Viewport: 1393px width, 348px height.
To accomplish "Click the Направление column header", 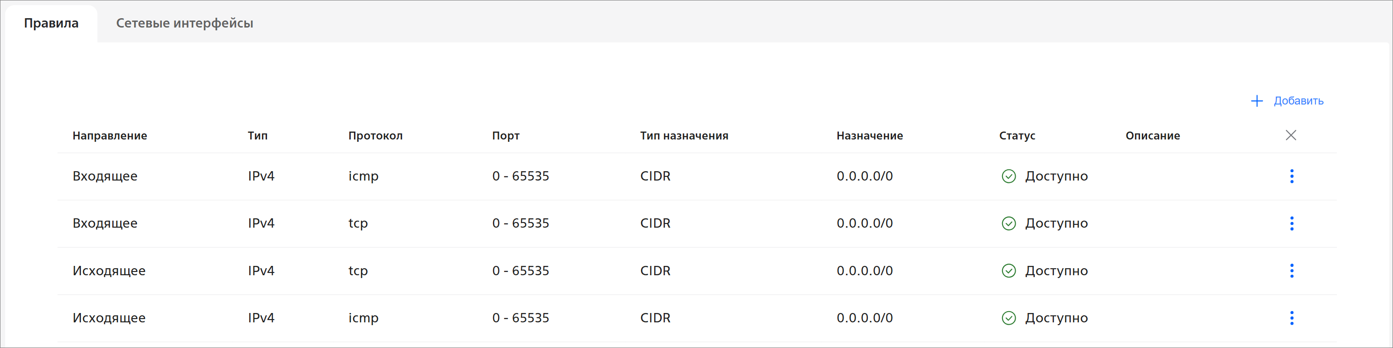I will point(110,136).
